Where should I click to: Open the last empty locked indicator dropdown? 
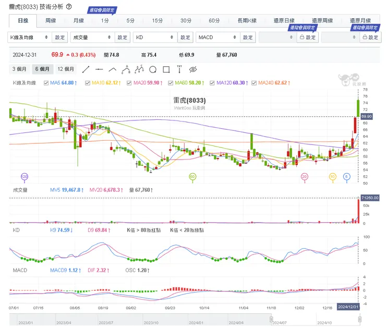point(340,38)
